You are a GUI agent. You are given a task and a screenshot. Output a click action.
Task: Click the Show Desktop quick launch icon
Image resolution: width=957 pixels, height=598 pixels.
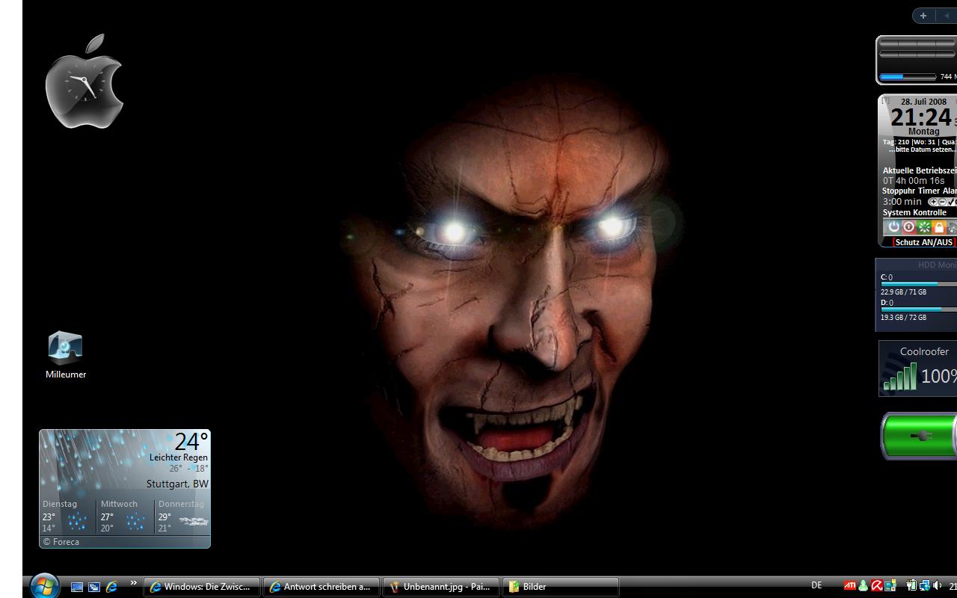click(x=77, y=588)
